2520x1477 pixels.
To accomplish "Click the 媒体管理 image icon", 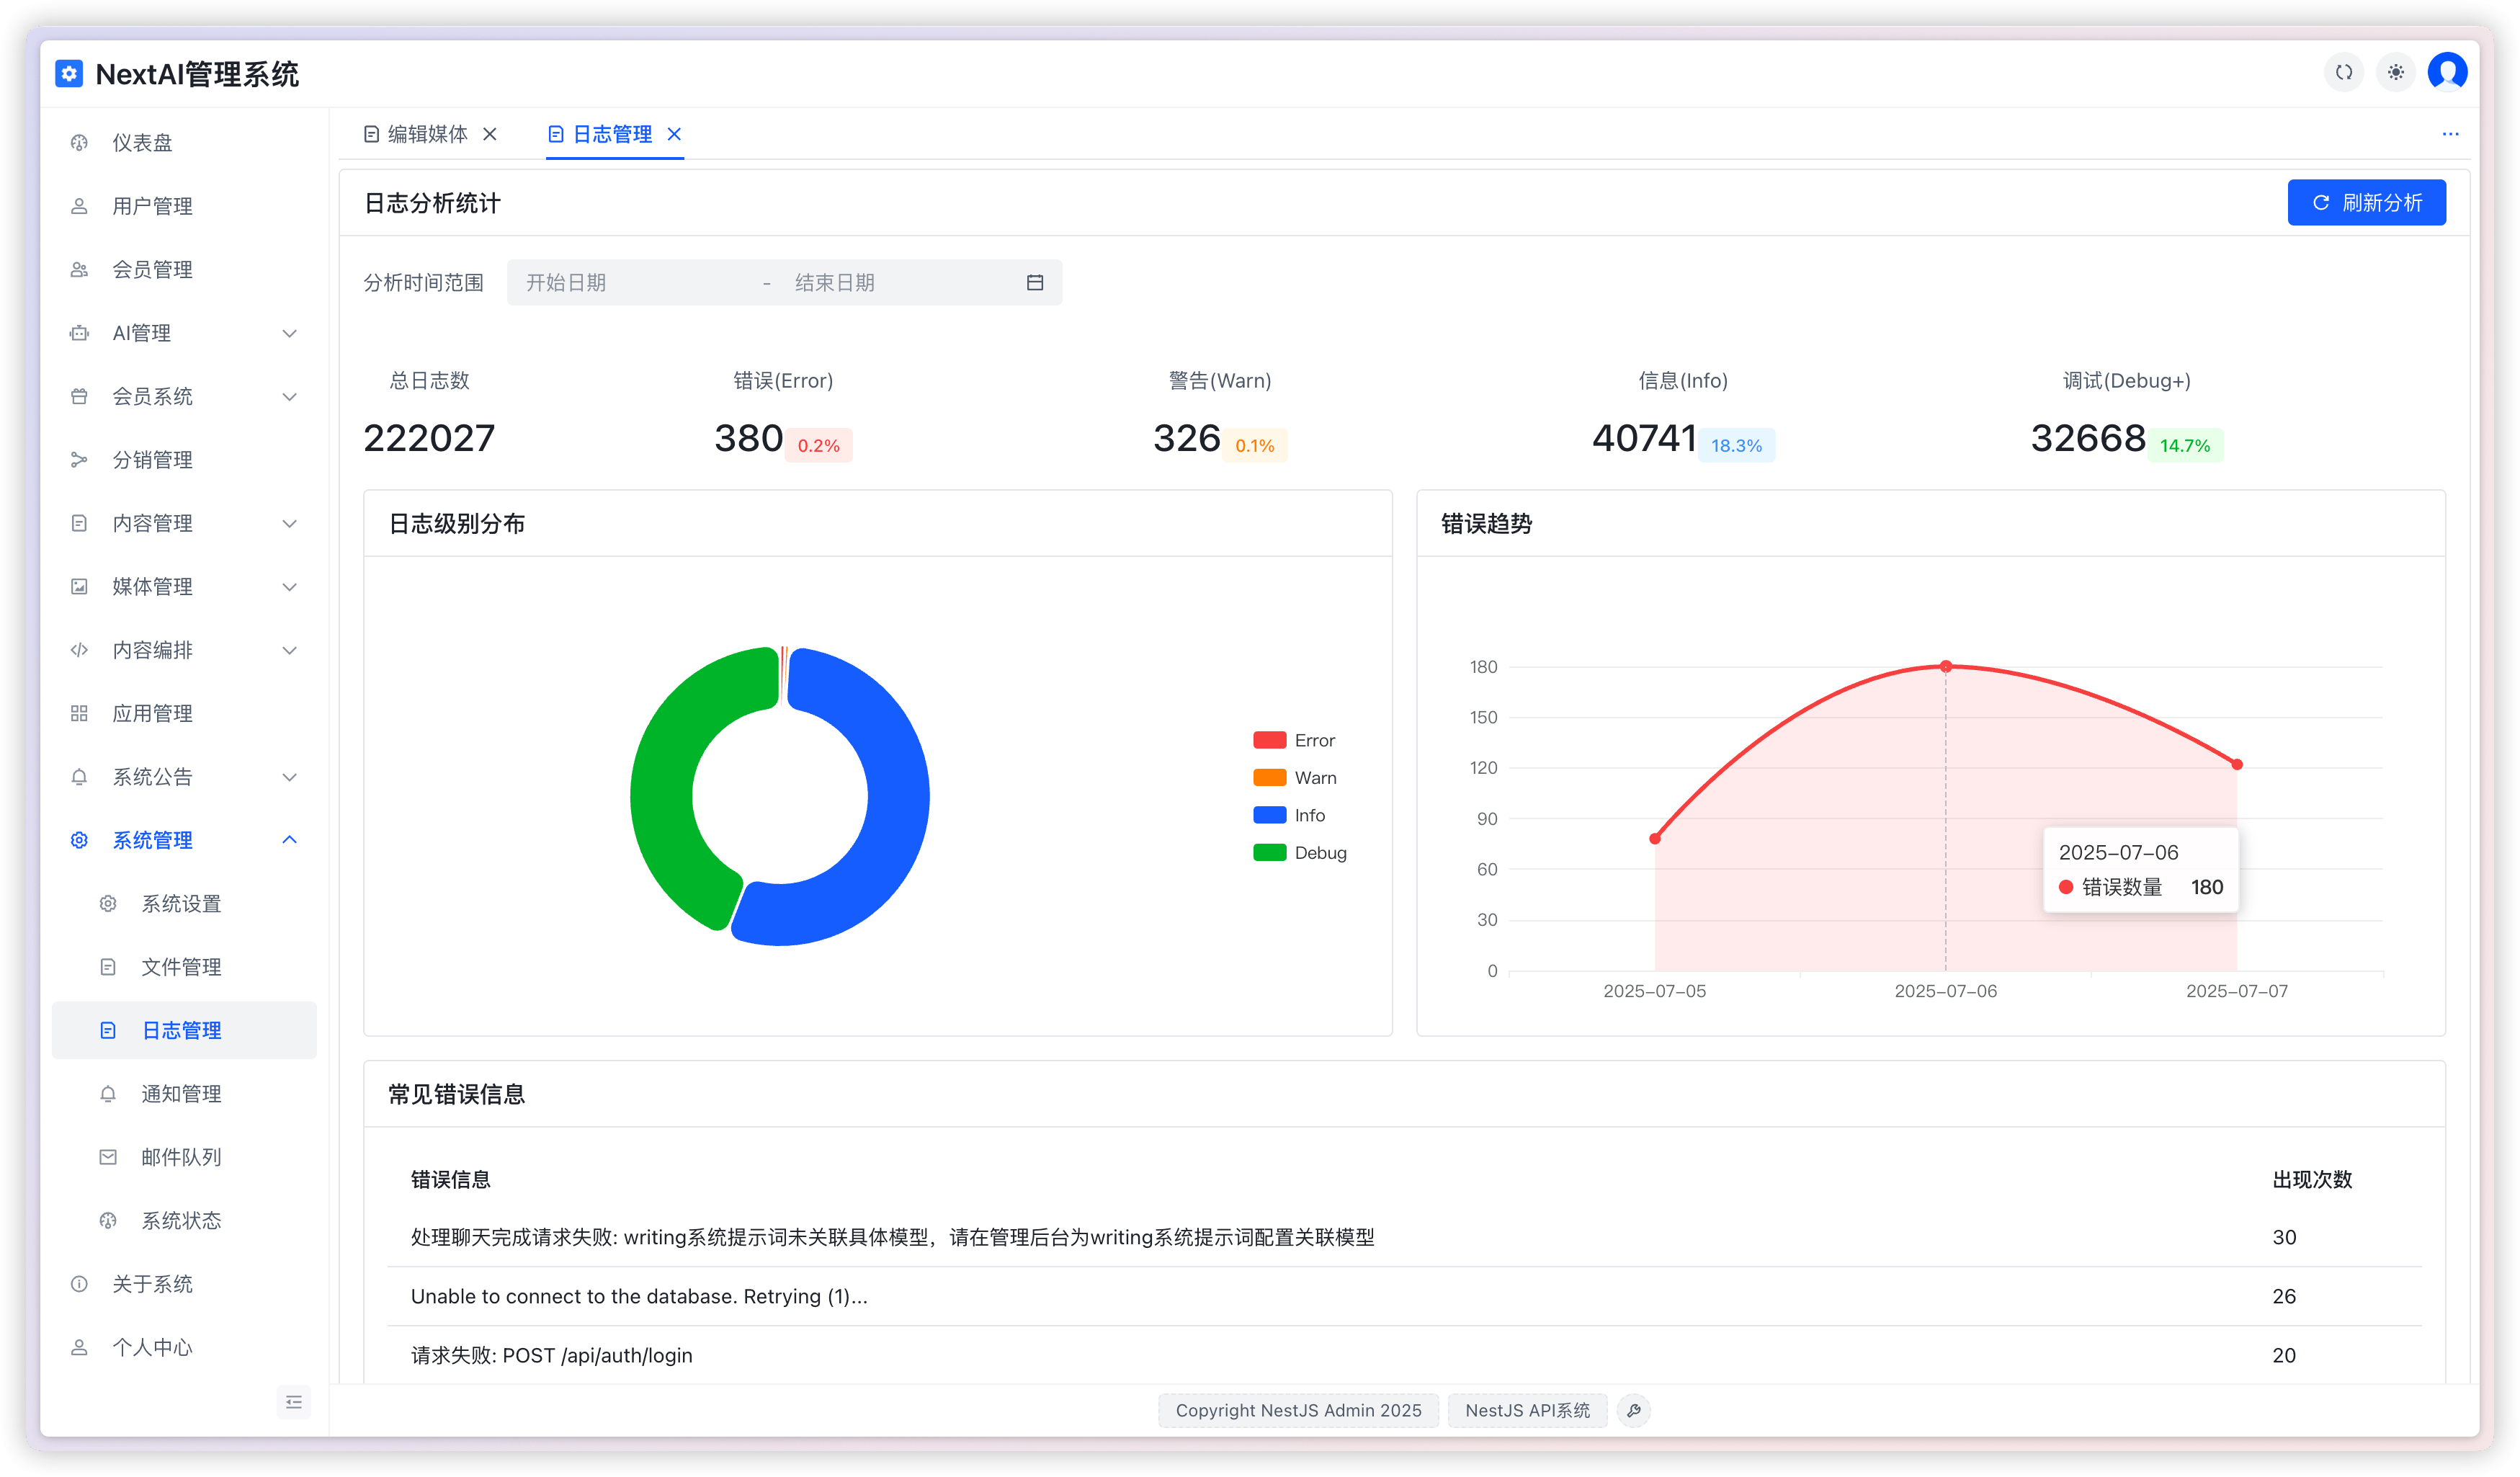I will tap(79, 587).
